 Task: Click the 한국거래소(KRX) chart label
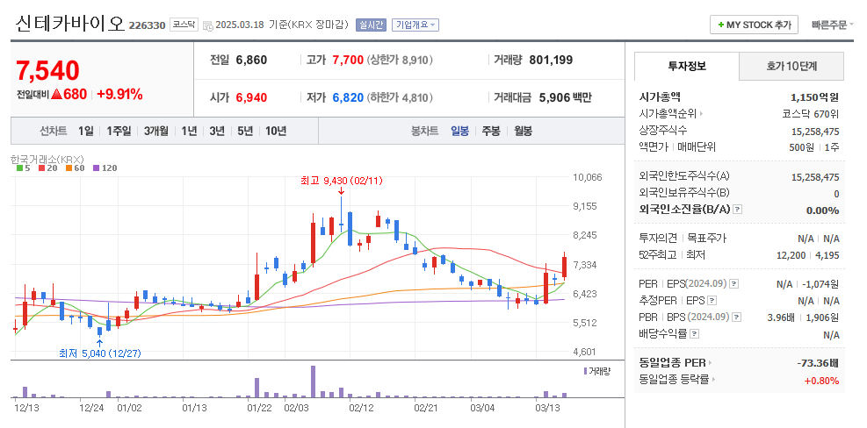click(x=47, y=159)
